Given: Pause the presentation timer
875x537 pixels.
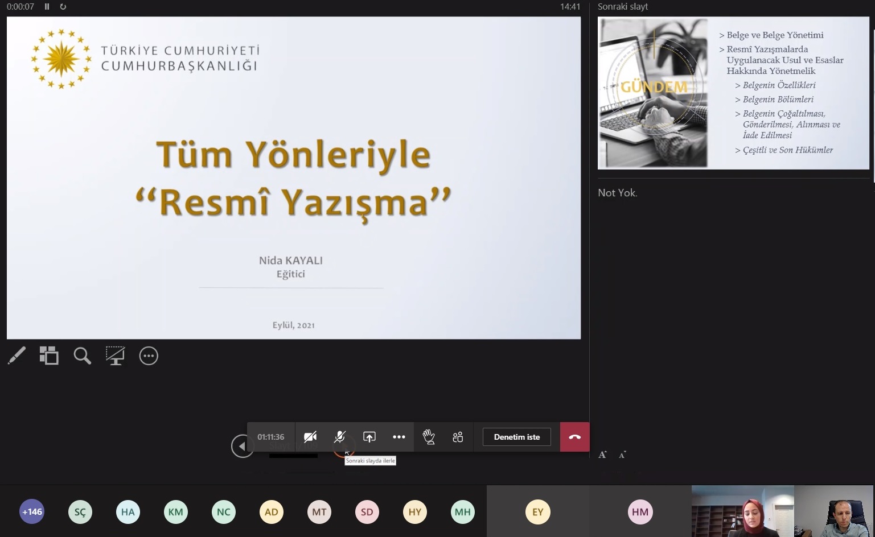Looking at the screenshot, I should coord(47,7).
